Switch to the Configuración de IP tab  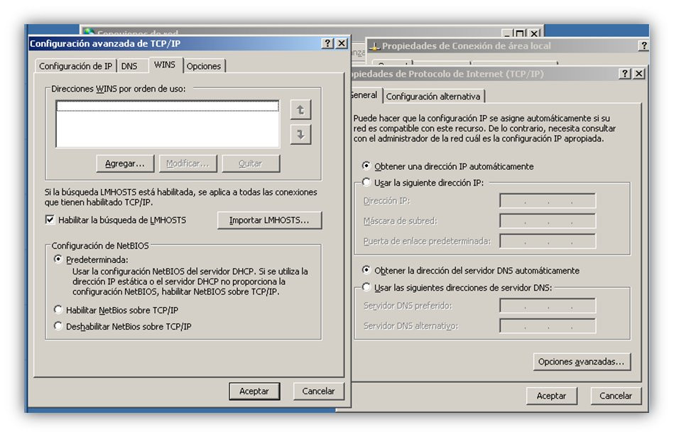[x=76, y=66]
